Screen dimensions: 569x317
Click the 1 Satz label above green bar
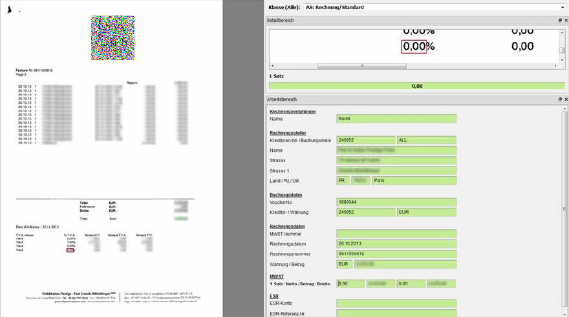pos(277,76)
